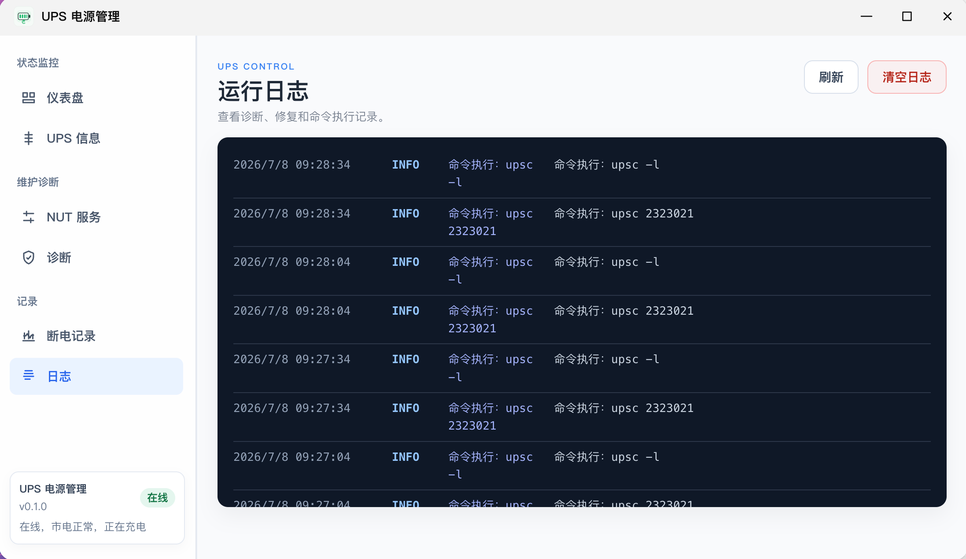Open 断电记录 power outage records

click(x=96, y=336)
